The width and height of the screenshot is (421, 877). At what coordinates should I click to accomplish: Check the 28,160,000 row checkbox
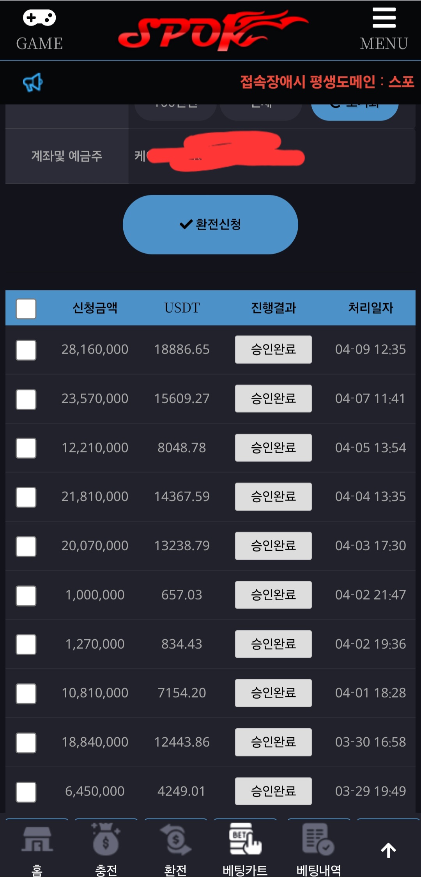(26, 350)
